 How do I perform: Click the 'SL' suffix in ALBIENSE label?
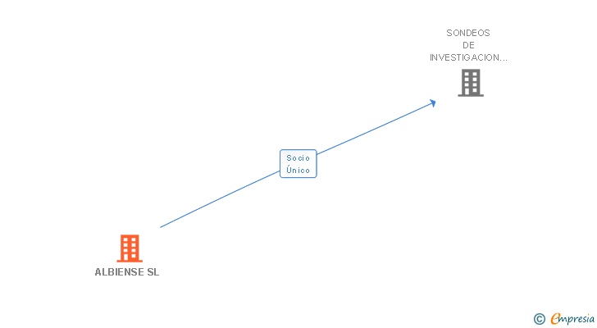tap(153, 272)
